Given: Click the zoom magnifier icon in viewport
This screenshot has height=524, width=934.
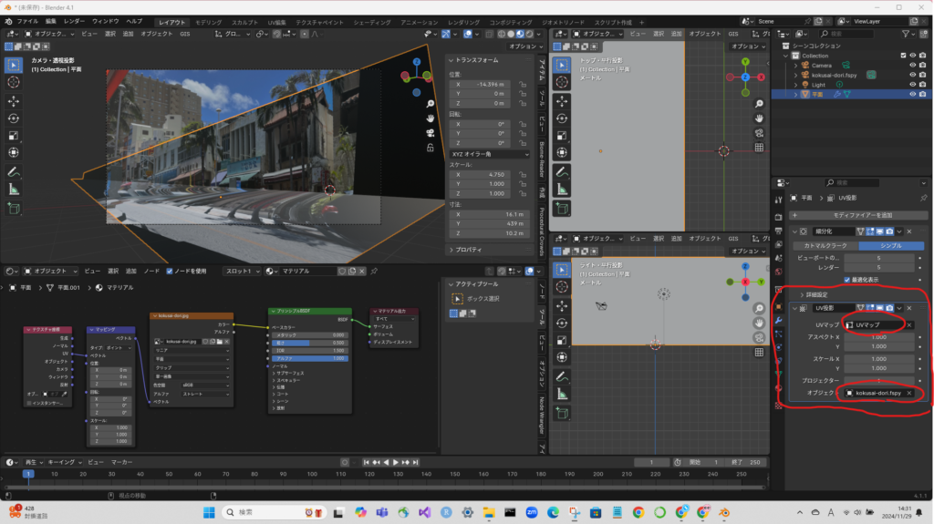Looking at the screenshot, I should (x=429, y=103).
